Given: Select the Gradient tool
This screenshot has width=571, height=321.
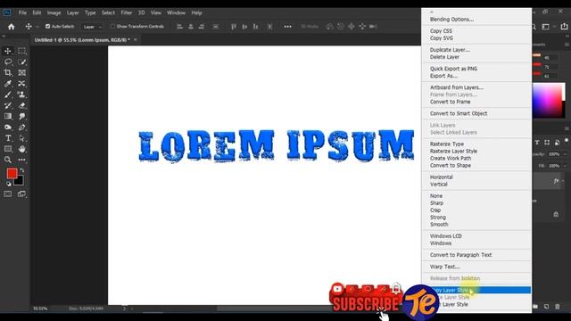Looking at the screenshot, I should pyautogui.click(x=8, y=117).
